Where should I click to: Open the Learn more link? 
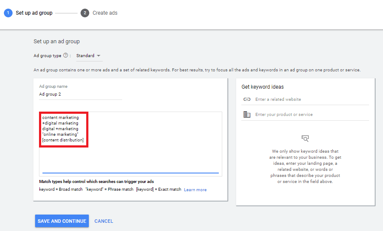[x=195, y=190]
